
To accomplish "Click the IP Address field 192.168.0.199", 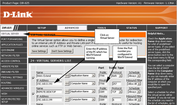I will 49,100.
